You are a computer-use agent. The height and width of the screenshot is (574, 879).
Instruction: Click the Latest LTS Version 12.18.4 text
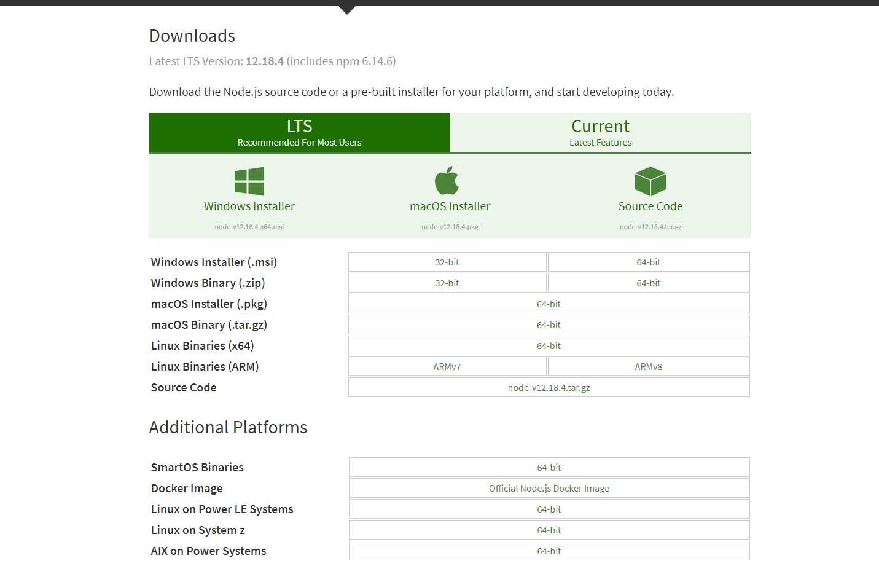(x=273, y=61)
